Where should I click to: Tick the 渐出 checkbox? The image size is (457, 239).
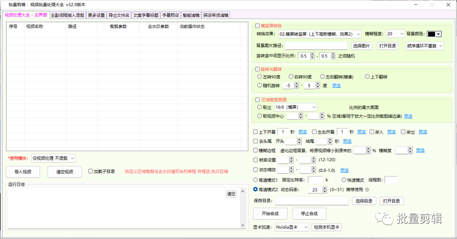point(403,132)
